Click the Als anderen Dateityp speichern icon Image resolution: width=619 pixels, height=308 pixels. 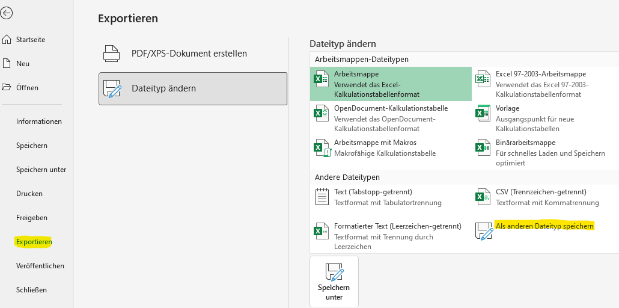[483, 231]
